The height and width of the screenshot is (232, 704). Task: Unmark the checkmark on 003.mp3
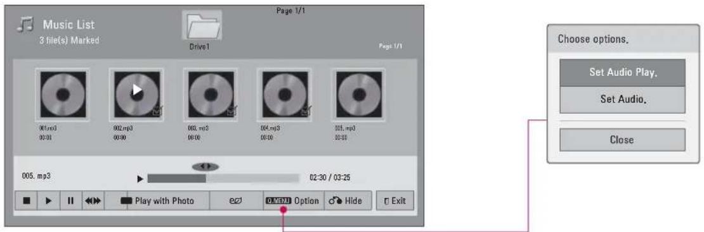[231, 111]
